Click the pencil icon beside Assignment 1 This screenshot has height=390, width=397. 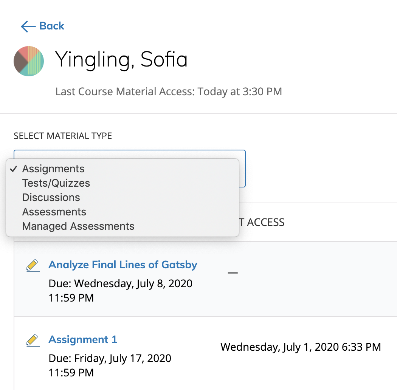point(33,340)
